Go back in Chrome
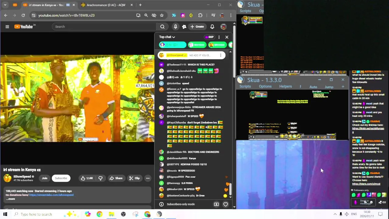Viewport: 389px width, 219px height. tap(6, 15)
